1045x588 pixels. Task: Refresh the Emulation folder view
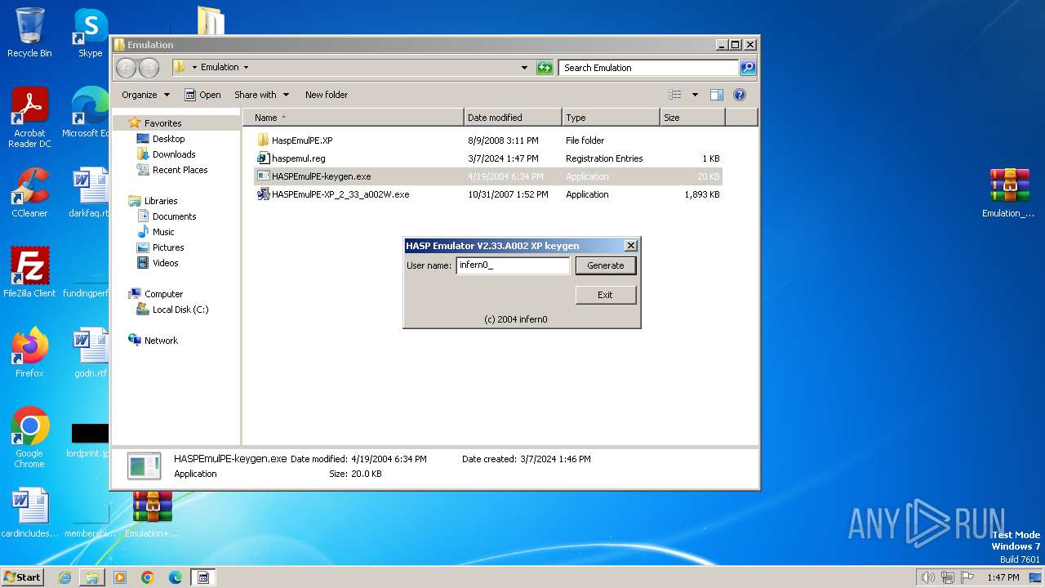(545, 68)
